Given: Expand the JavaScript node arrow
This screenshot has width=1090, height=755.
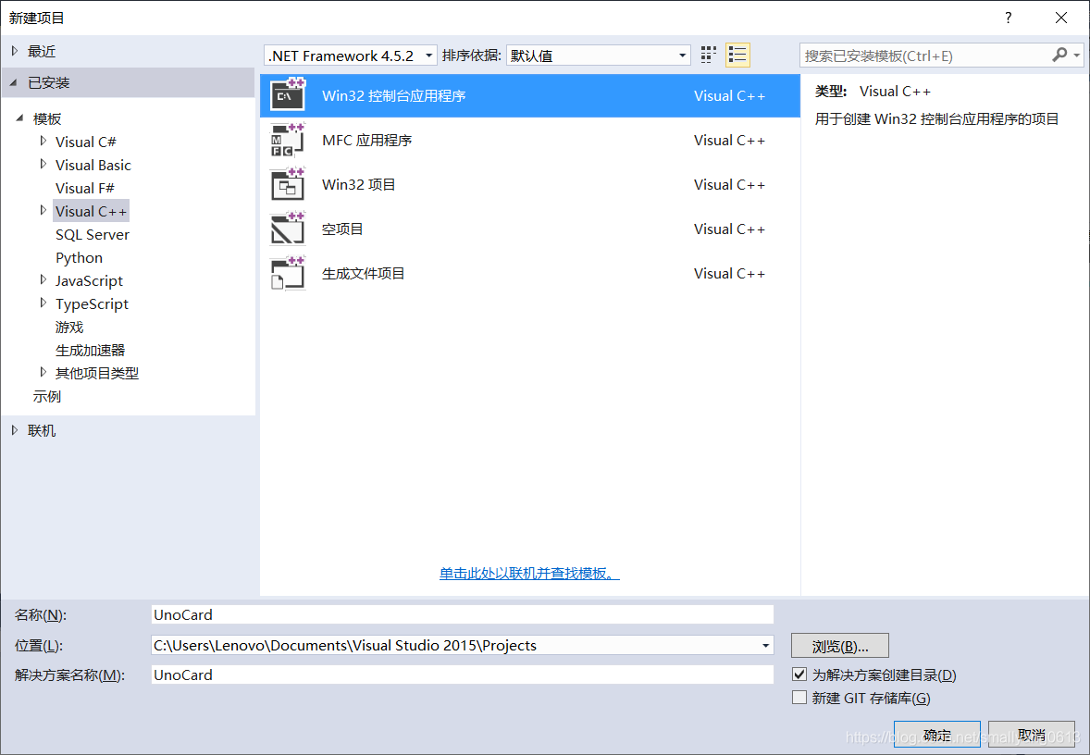Looking at the screenshot, I should click(43, 279).
